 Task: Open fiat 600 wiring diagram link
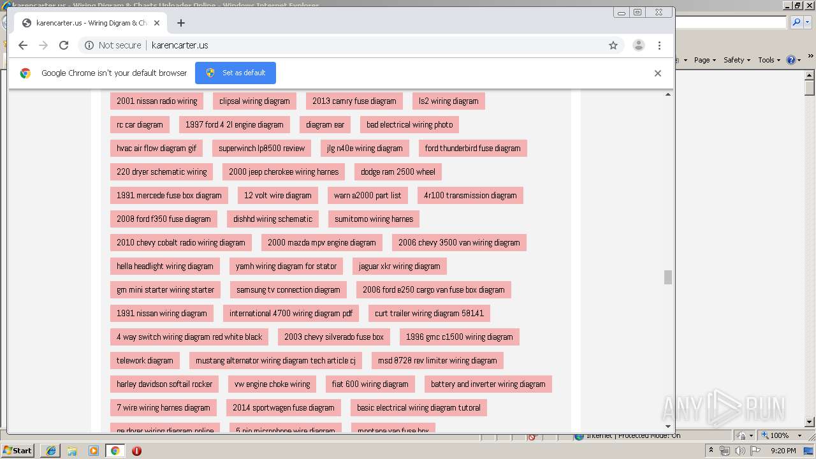pyautogui.click(x=370, y=384)
